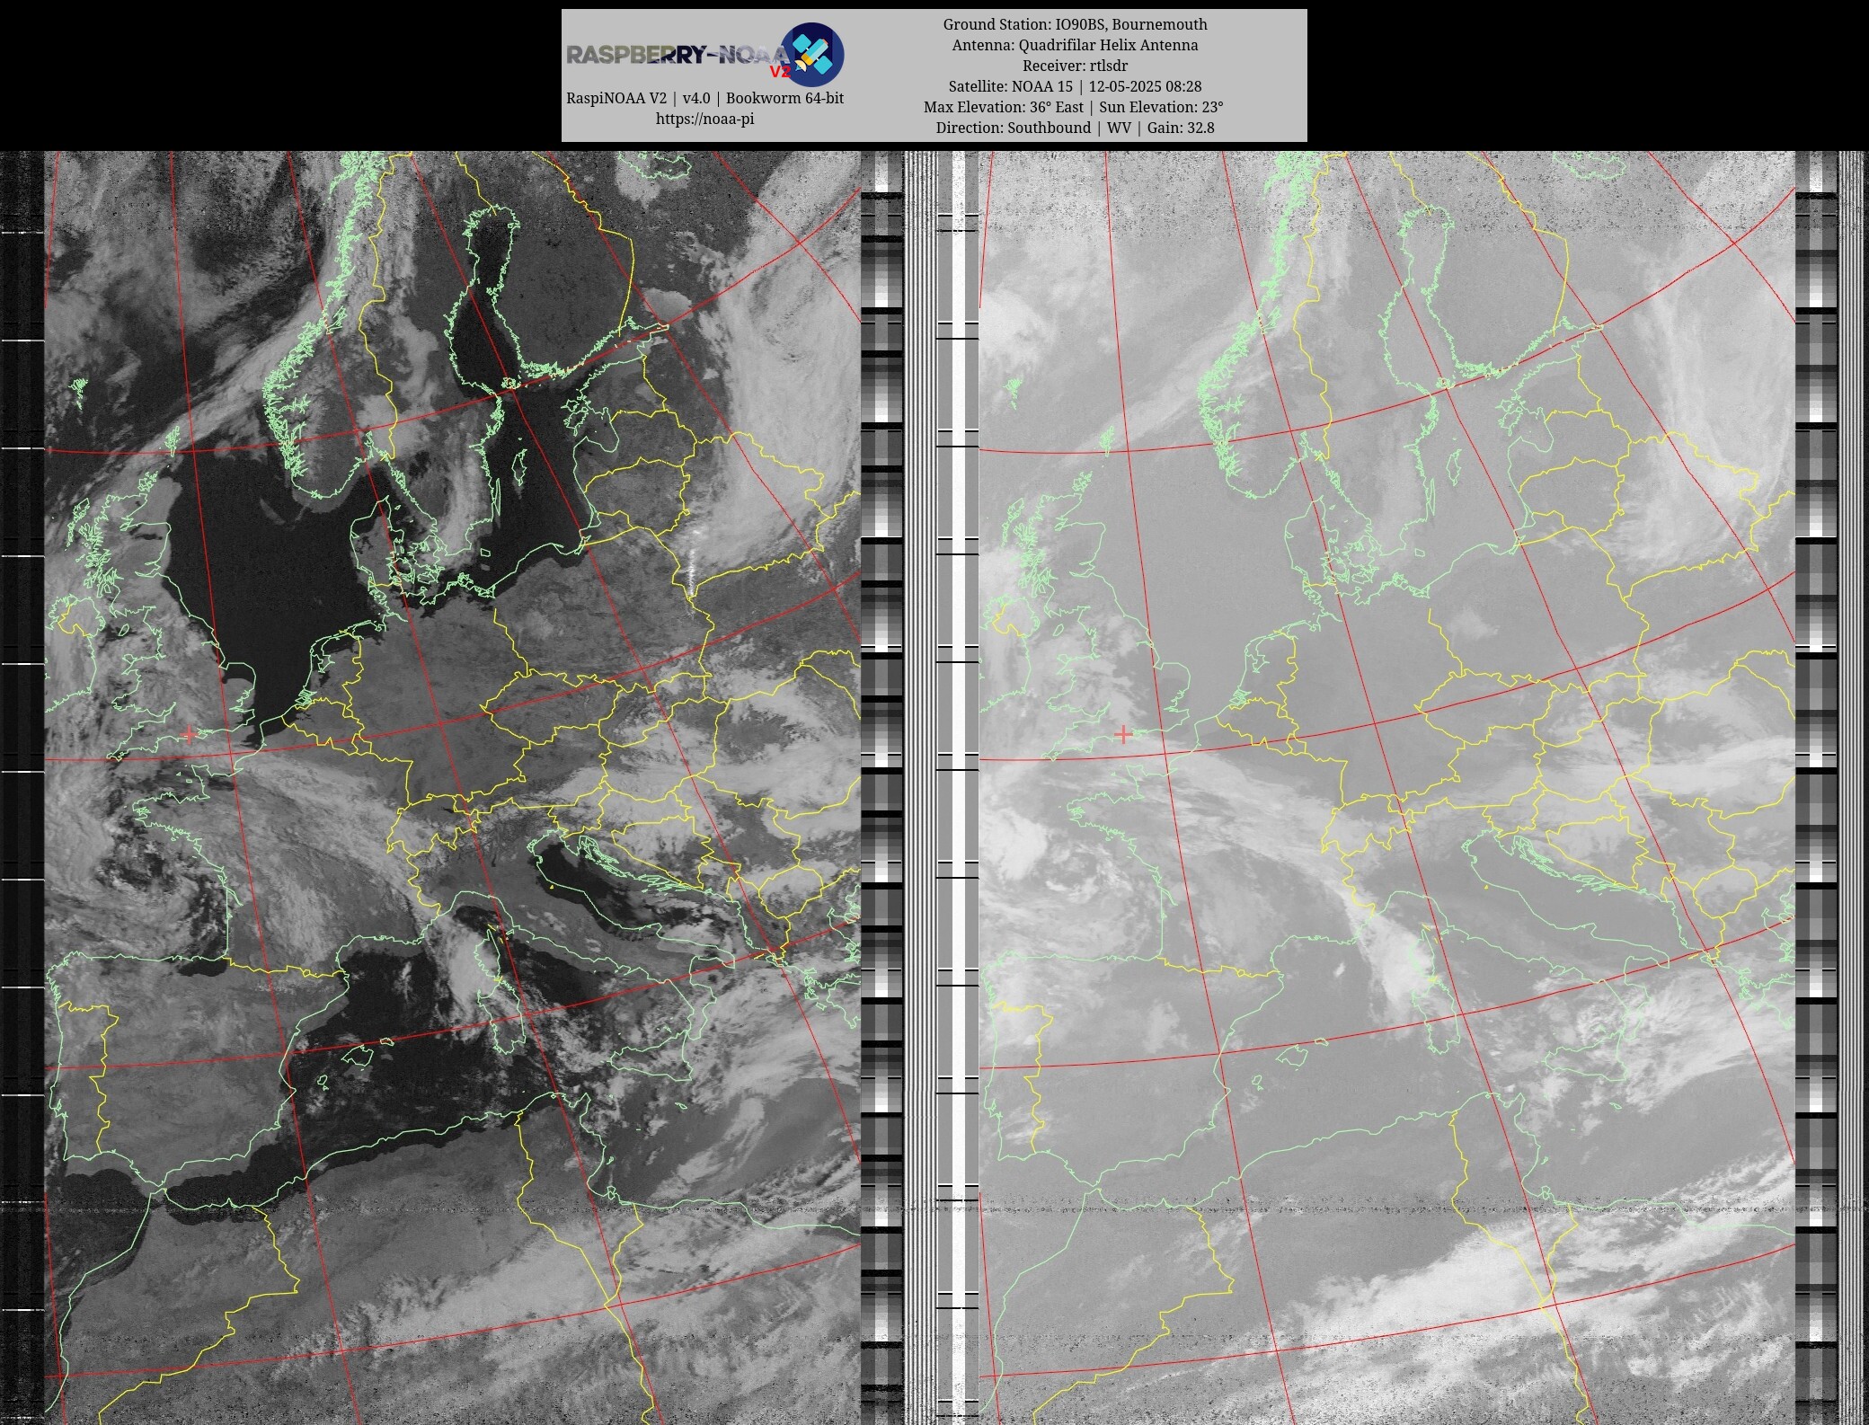The image size is (1869, 1425).
Task: Click the blue satellite emblem in logo
Action: tap(812, 55)
